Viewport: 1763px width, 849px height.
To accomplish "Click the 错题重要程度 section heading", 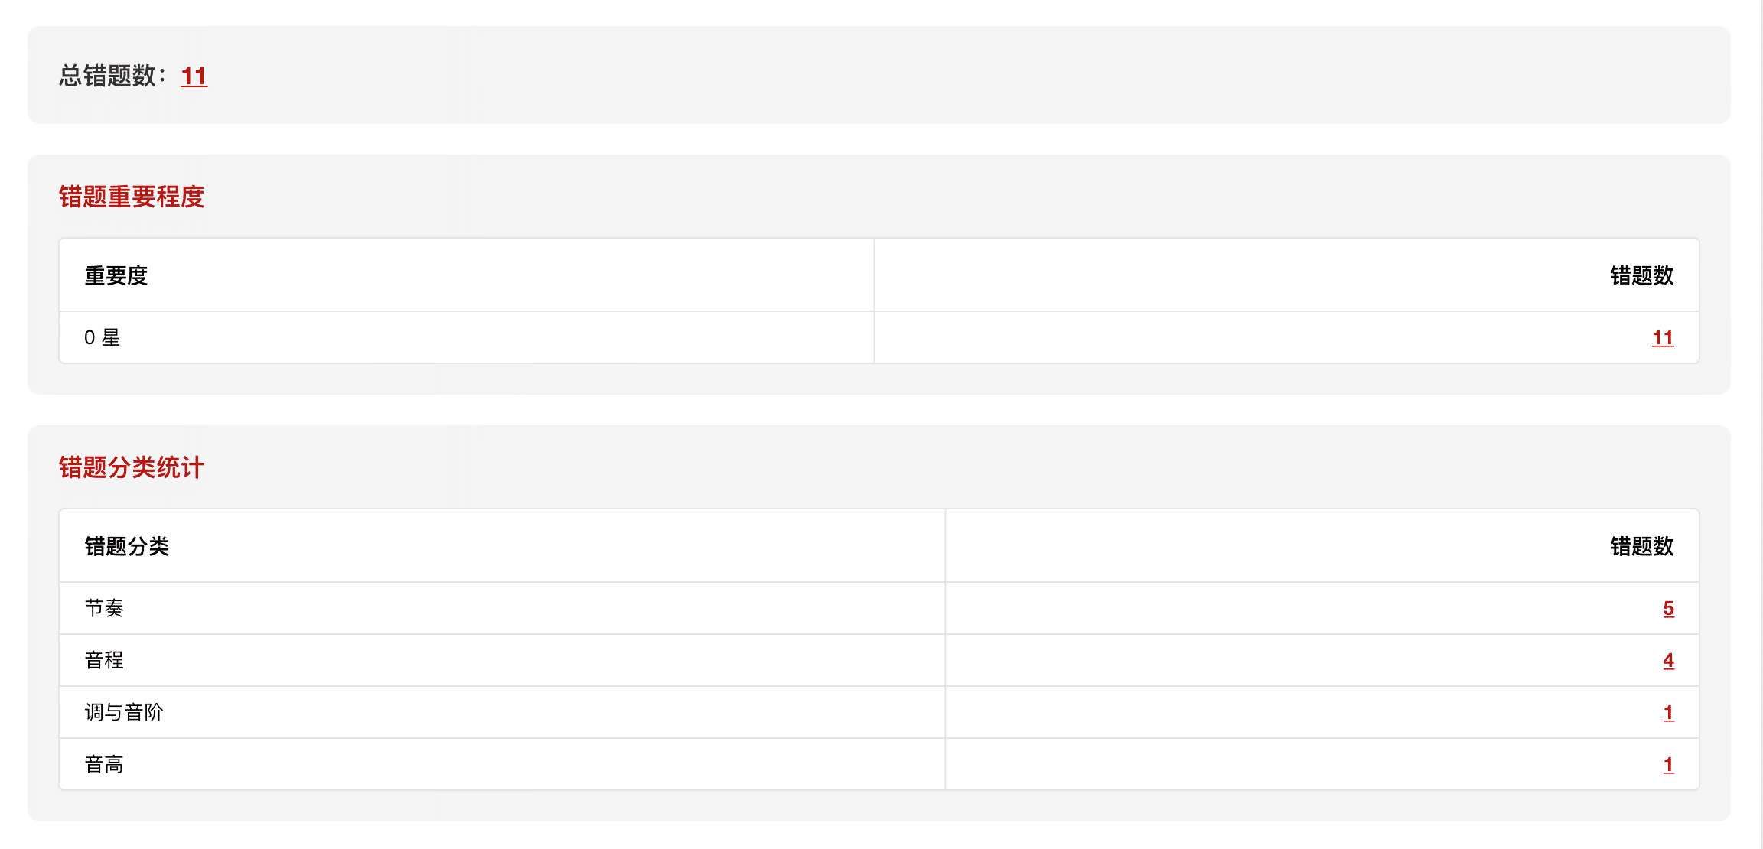I will (132, 197).
